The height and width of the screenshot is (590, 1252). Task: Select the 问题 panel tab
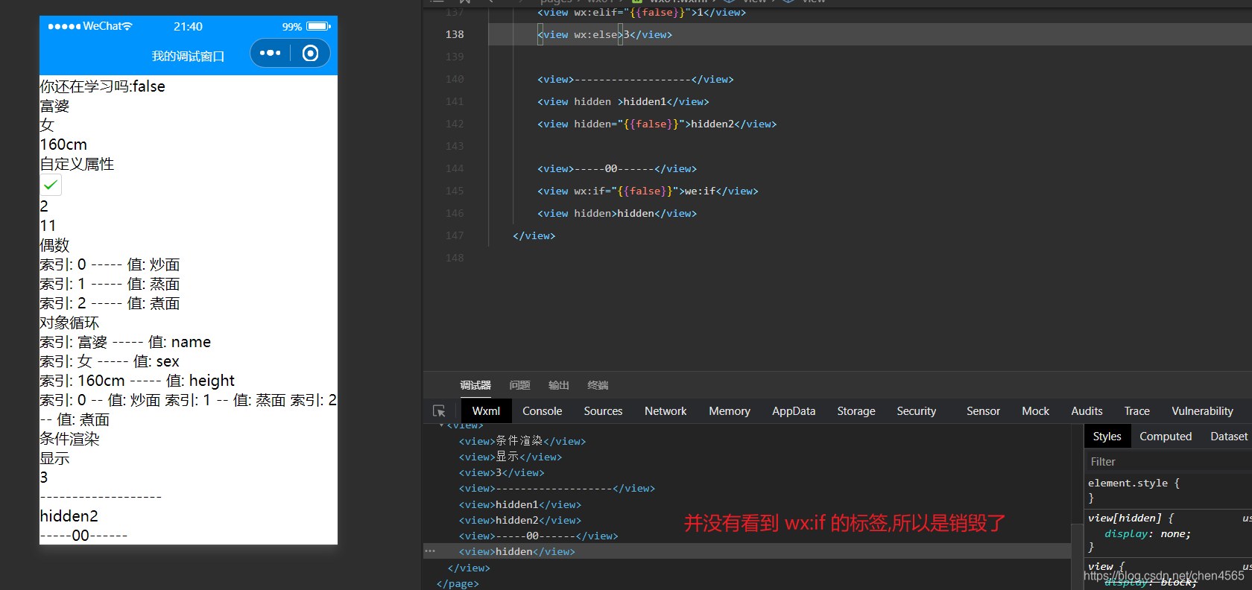pos(519,385)
